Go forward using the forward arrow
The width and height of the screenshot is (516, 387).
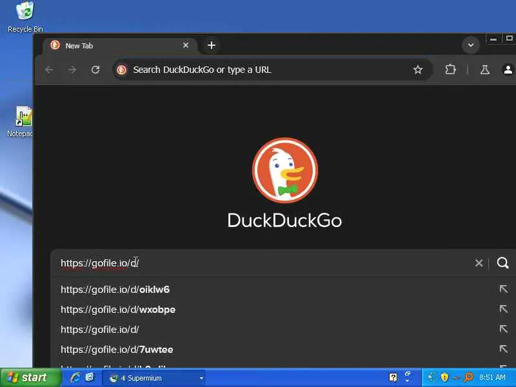click(72, 70)
